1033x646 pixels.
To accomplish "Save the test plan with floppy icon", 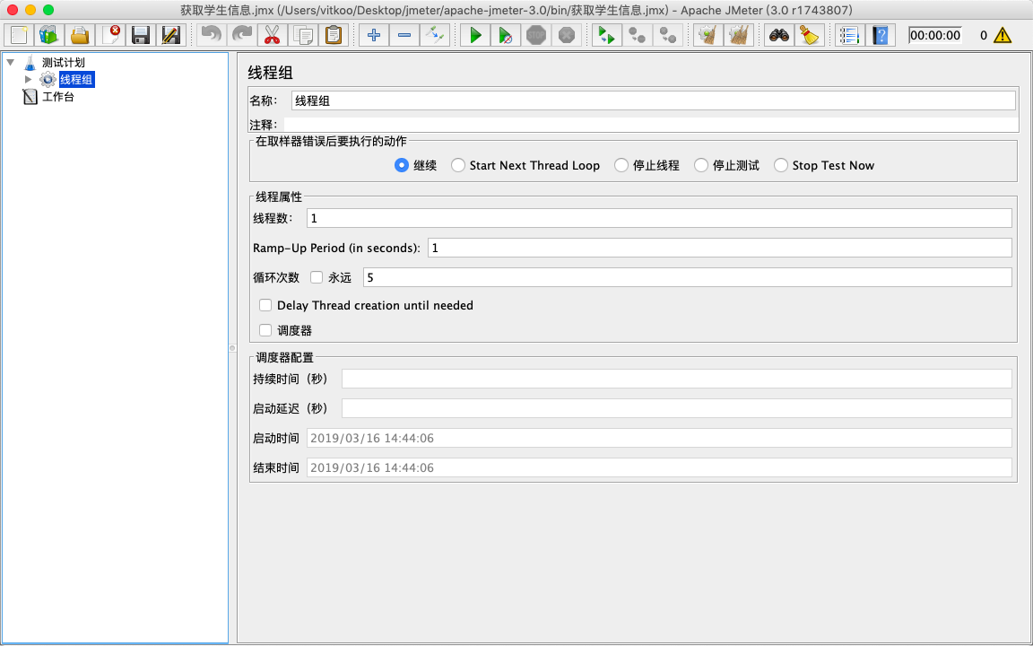I will [140, 35].
